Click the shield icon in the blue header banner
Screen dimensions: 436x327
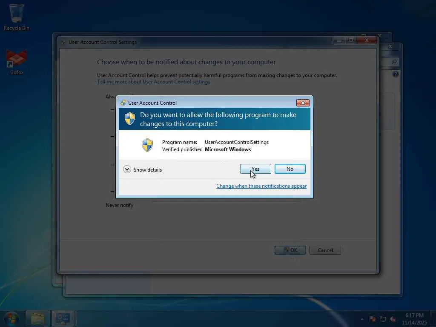coord(130,119)
